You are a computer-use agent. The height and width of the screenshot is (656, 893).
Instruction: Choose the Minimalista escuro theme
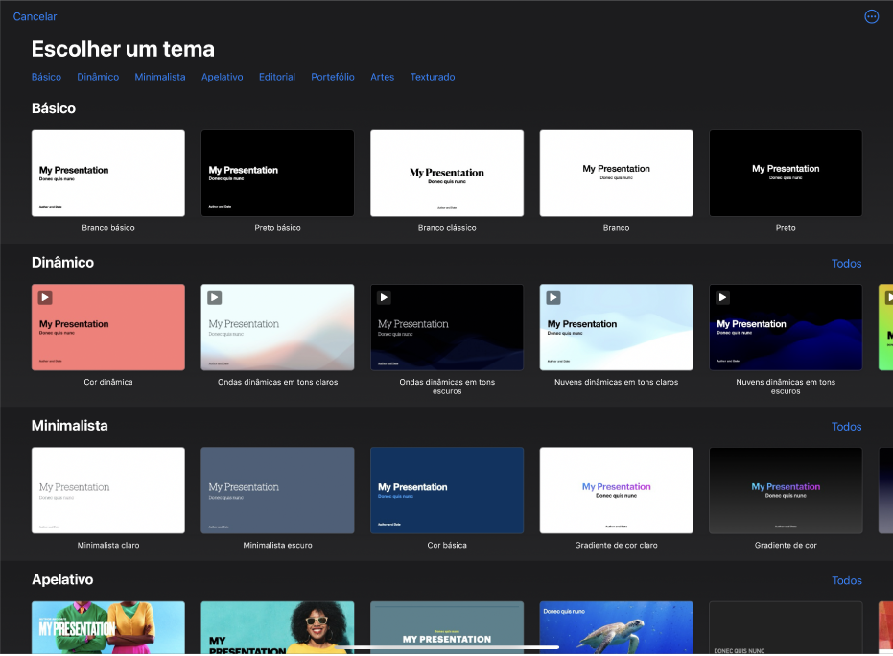coord(277,490)
